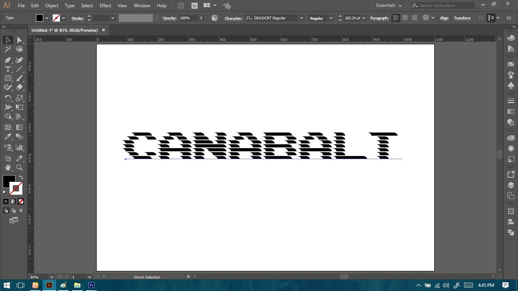The image size is (518, 291).
Task: Pick the Shape Builder tool
Action: point(8,116)
